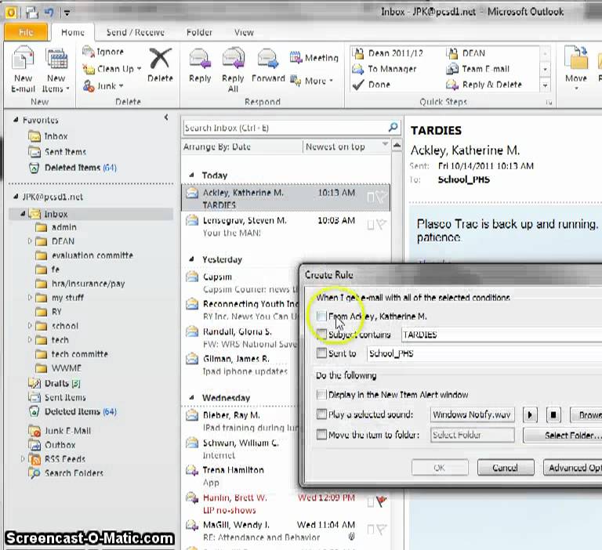Flag the Ackley, Katherine M. message
This screenshot has width=602, height=550.
point(381,197)
